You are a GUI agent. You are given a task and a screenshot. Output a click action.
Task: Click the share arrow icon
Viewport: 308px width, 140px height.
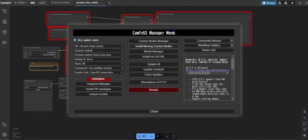pyautogui.click(x=292, y=3)
